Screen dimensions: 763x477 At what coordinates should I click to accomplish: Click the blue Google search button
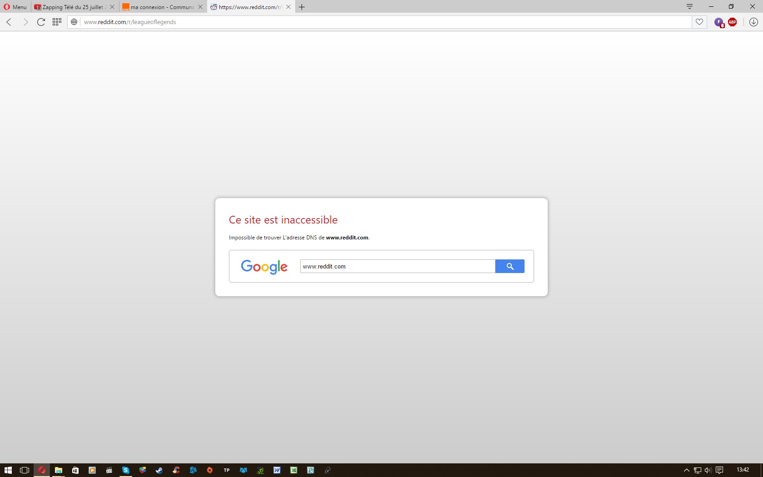510,266
